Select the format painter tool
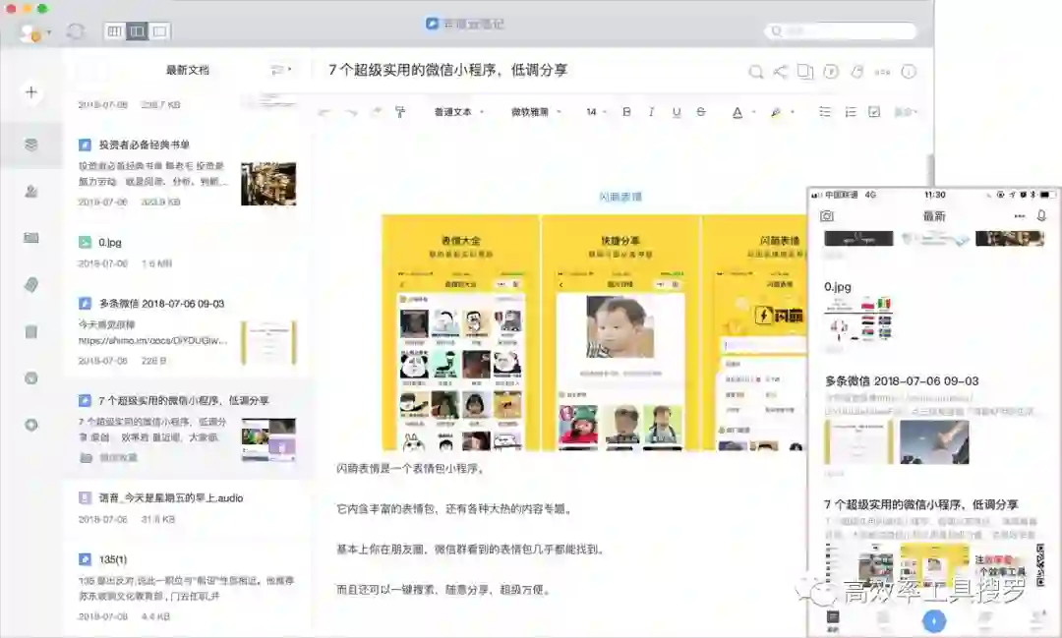Image resolution: width=1062 pixels, height=638 pixels. coord(400,112)
